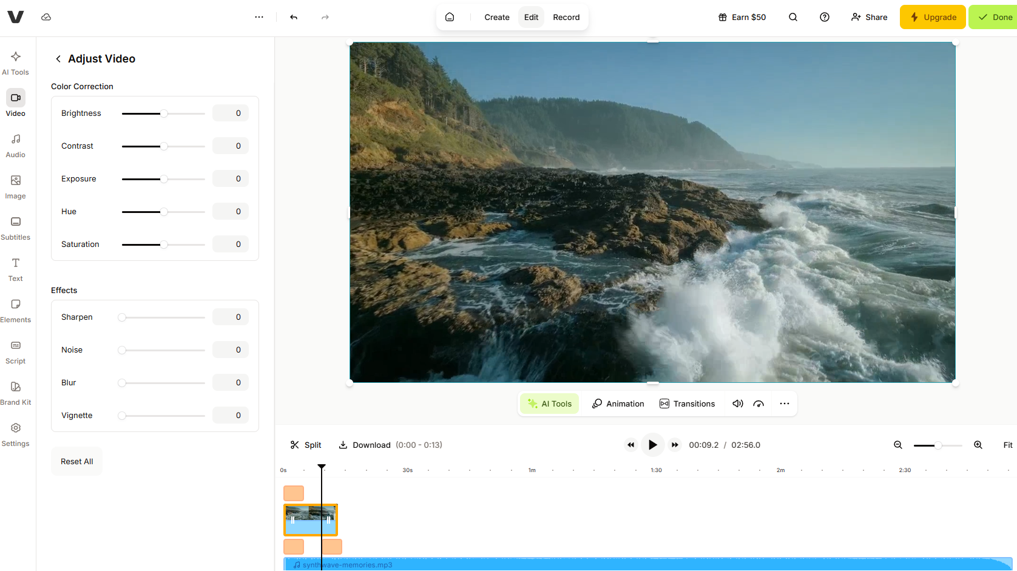Viewport: 1017px width, 571px height.
Task: Click the speed gauge icon below preview
Action: [x=759, y=404]
